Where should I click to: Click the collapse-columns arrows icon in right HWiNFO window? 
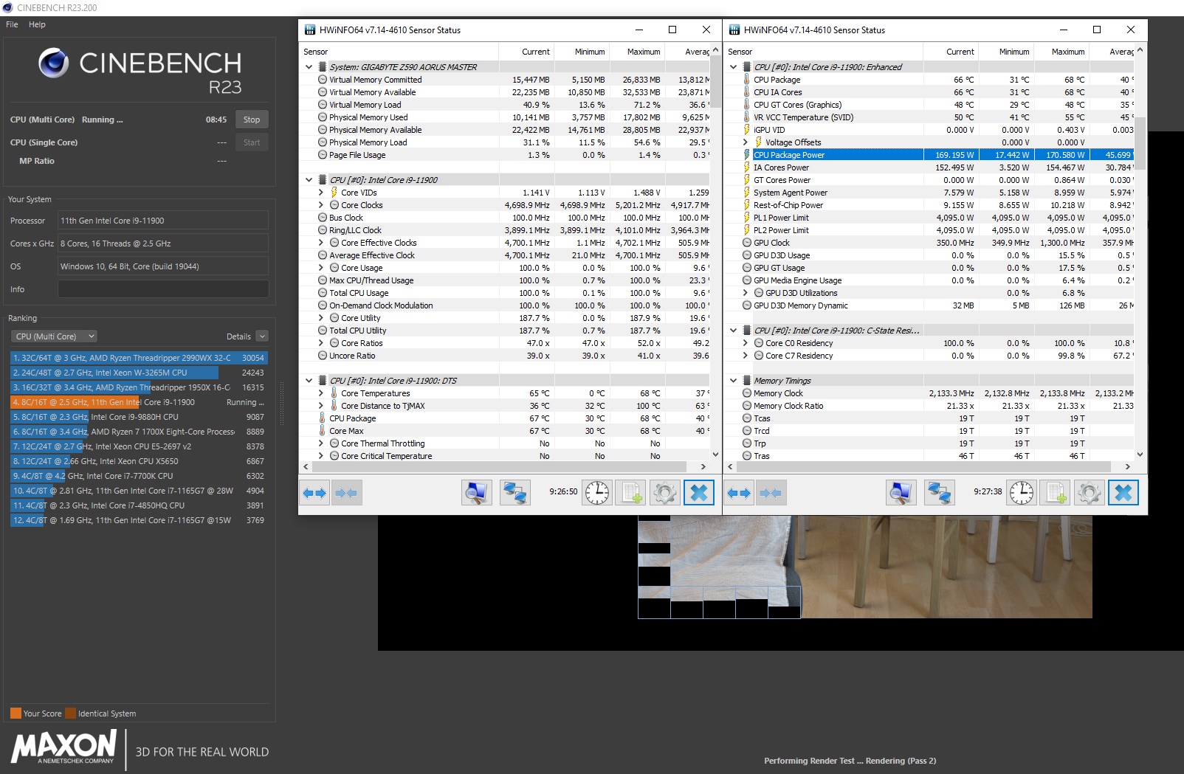pyautogui.click(x=771, y=492)
